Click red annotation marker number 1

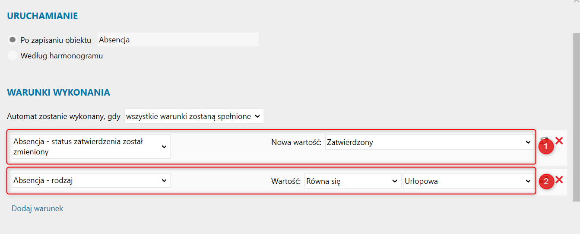tap(546, 147)
